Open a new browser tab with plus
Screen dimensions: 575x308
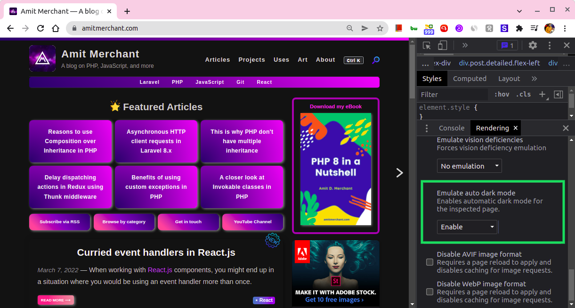[x=127, y=11]
